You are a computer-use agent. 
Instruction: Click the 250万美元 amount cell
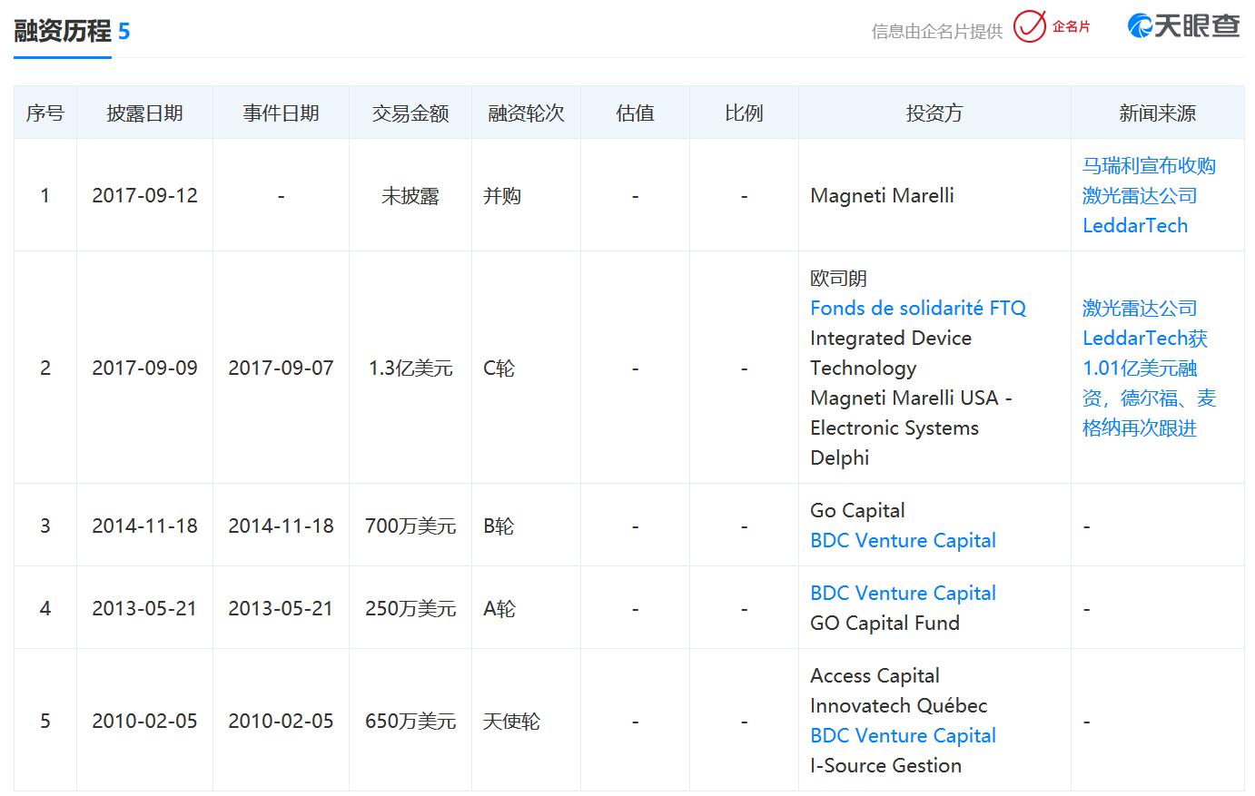410,608
